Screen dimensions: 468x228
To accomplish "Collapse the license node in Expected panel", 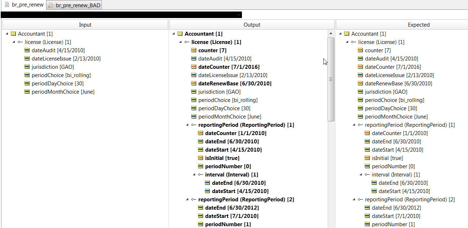I will click(x=347, y=42).
